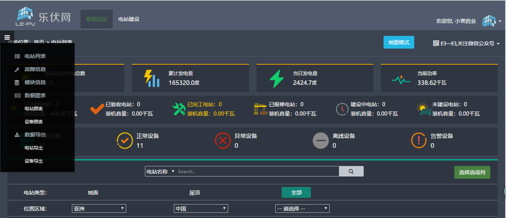Viewport: 506px width, 218px height.
Task: Open the 亚洲 continent dropdown
Action: 99,208
